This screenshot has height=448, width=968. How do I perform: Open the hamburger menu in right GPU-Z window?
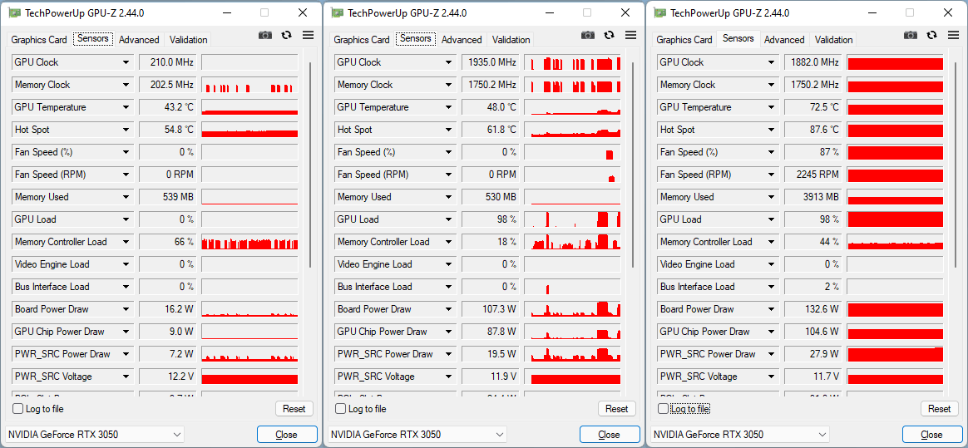pos(953,35)
